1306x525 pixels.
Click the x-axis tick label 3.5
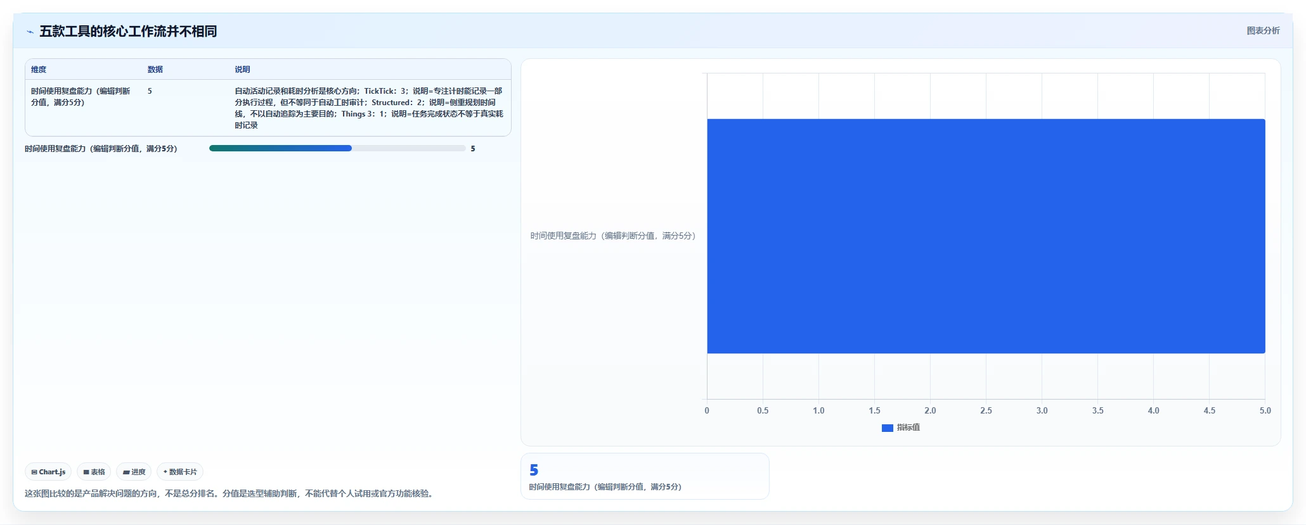1097,410
